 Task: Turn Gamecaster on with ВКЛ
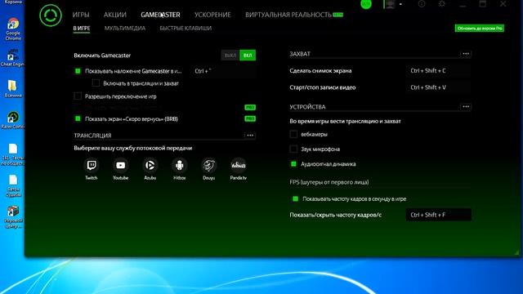[248, 56]
